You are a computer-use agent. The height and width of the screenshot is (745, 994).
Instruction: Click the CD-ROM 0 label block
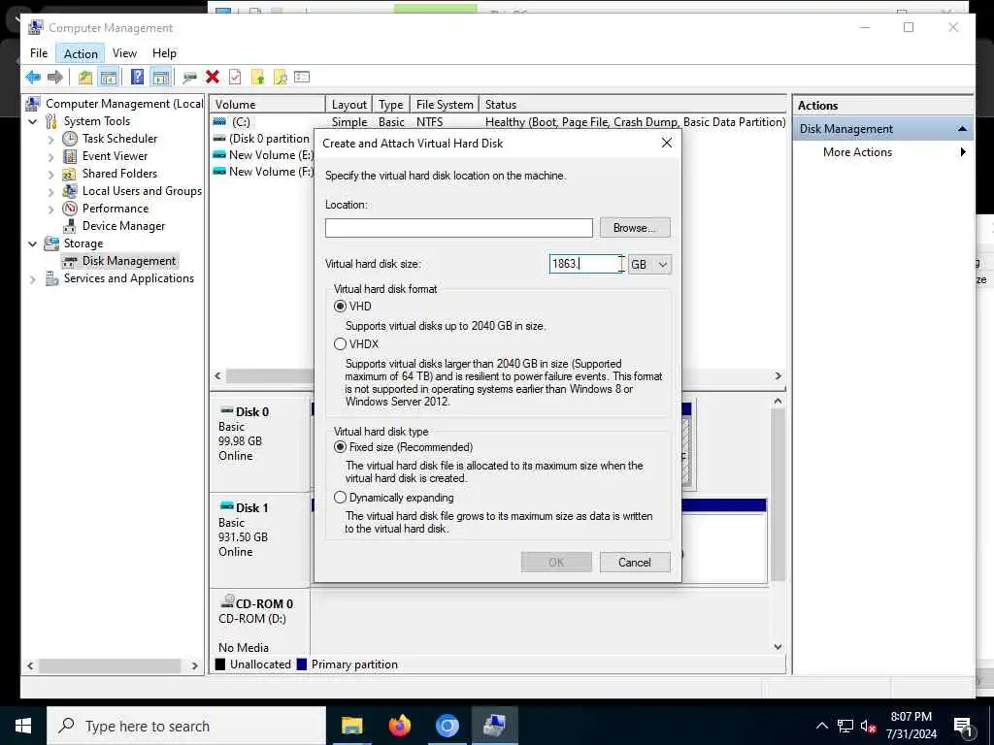pyautogui.click(x=259, y=624)
